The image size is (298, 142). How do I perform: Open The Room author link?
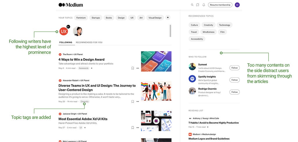coord(67,54)
